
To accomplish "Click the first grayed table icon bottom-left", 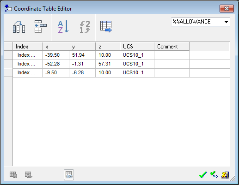I will coord(13,175).
